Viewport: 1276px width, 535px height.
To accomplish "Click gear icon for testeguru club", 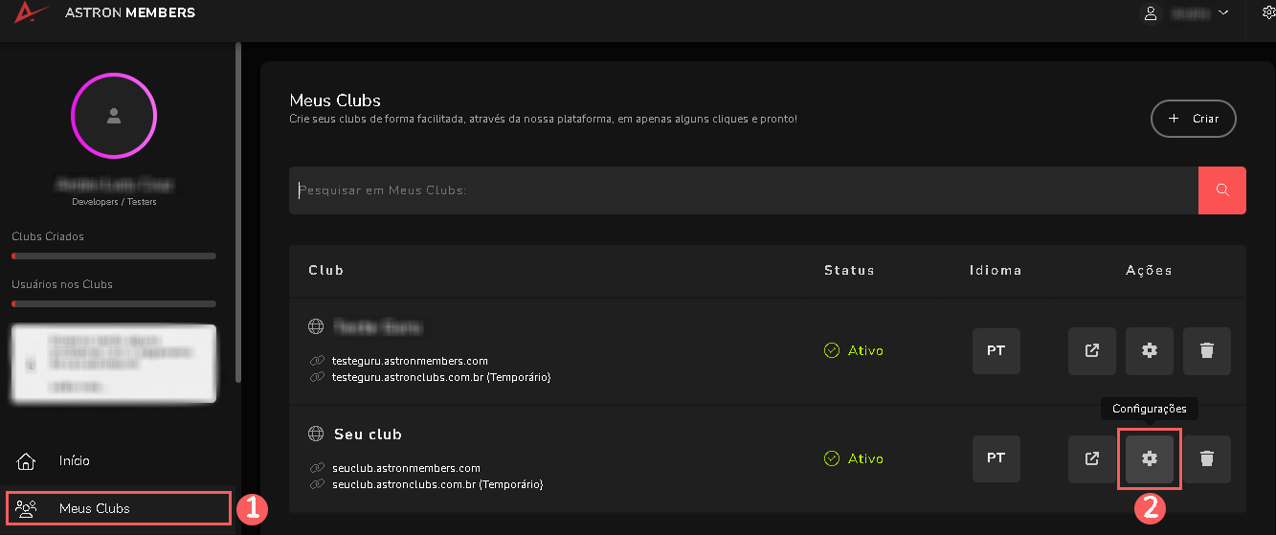I will pyautogui.click(x=1149, y=350).
